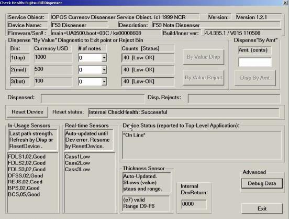
Task: Open the # of notes dropdown for bin 3(bot)
Action: [x=104, y=81]
